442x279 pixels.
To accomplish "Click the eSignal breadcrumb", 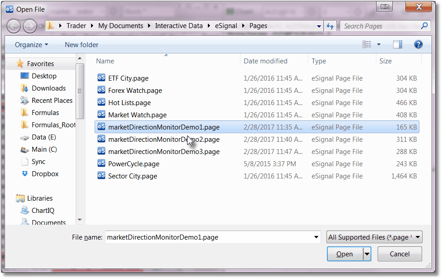I will pos(226,26).
